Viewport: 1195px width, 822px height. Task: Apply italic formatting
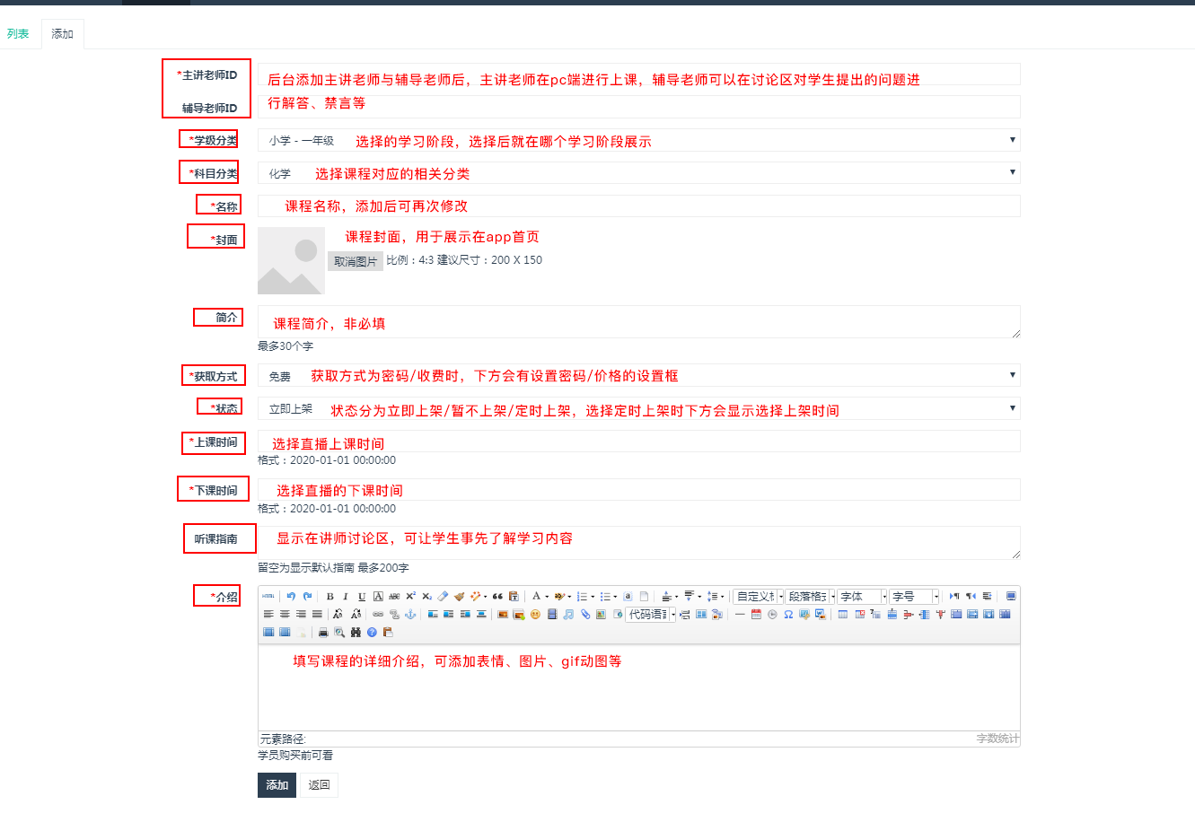(x=346, y=596)
